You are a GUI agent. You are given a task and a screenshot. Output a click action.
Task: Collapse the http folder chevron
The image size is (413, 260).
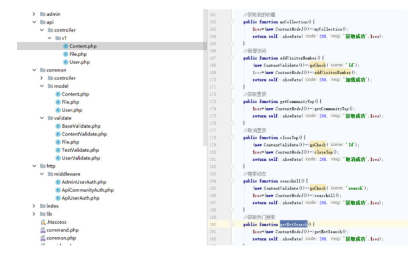(34, 166)
